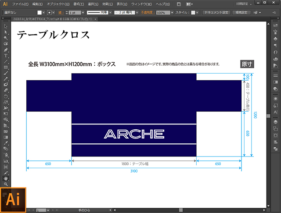Open the 効果(C) menu
281x213 pixels.
click(x=107, y=4)
